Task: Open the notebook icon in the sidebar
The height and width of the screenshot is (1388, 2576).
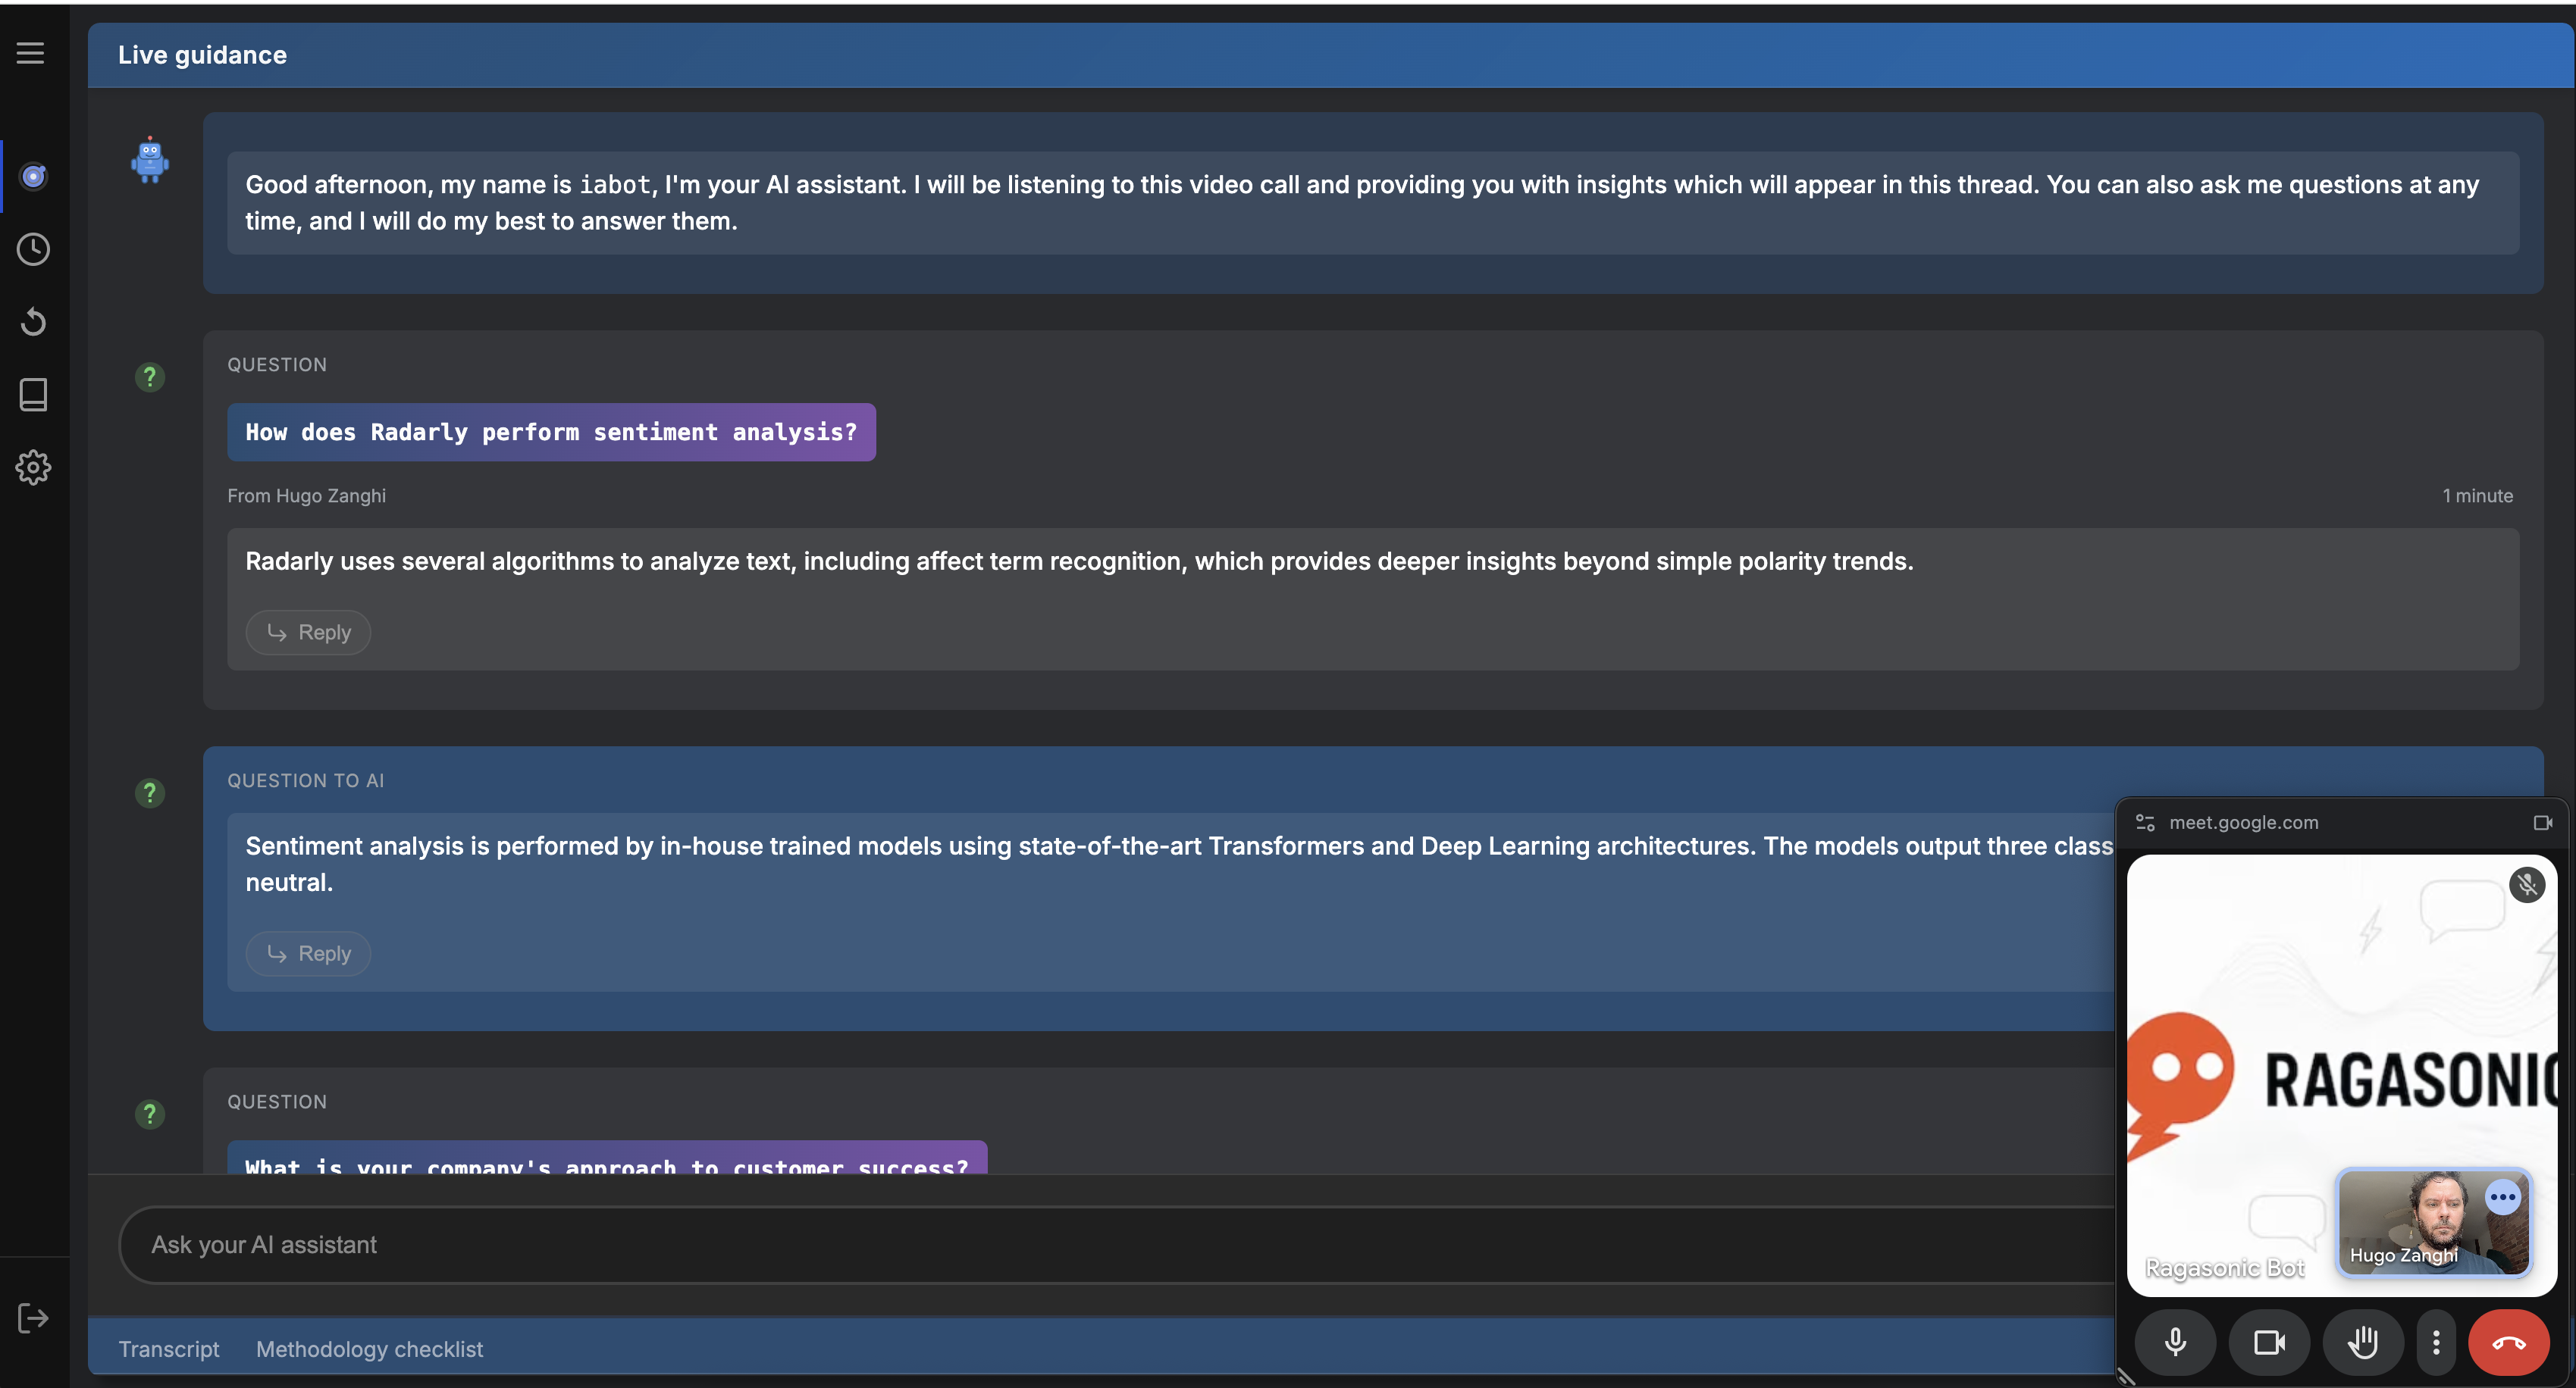Action: (x=33, y=394)
